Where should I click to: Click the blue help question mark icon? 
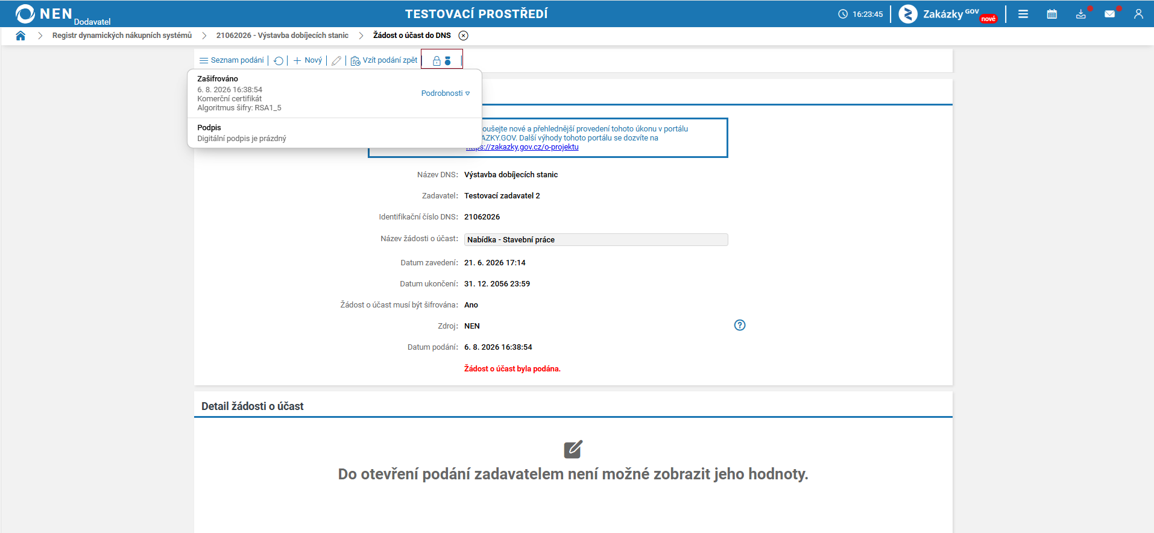click(740, 325)
